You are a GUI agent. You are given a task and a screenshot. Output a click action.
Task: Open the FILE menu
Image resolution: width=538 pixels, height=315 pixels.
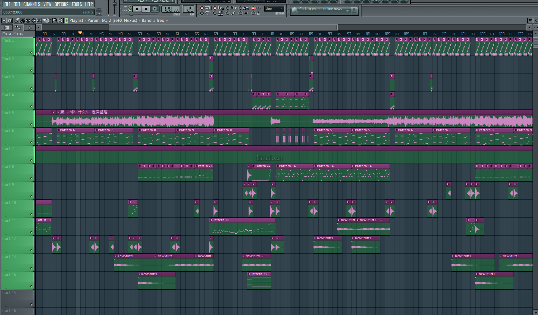(7, 4)
